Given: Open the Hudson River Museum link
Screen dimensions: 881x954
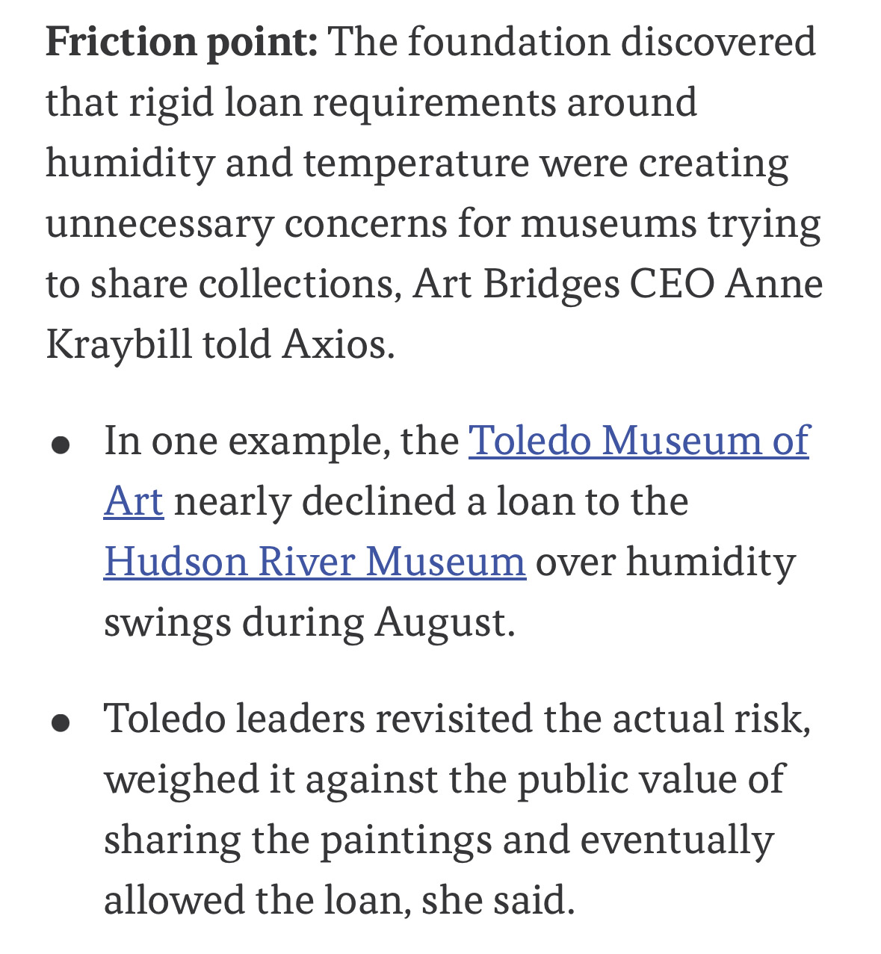Looking at the screenshot, I should coord(315,561).
